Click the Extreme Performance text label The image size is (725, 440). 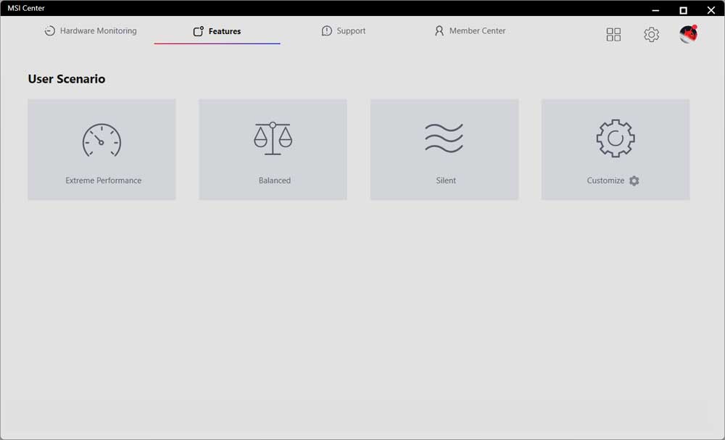[x=103, y=180]
